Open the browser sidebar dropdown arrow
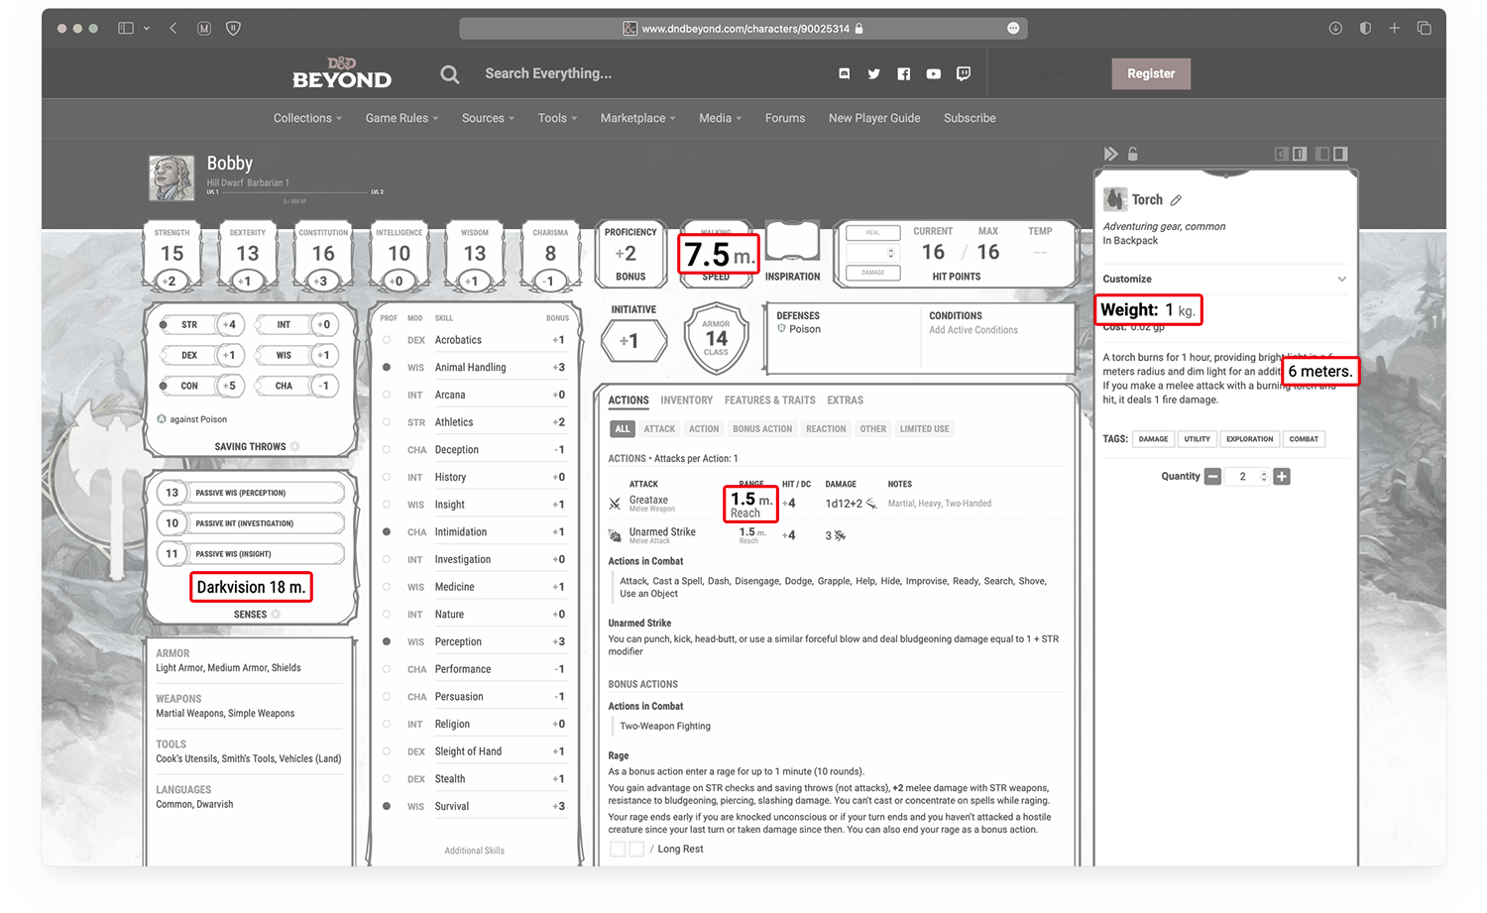 pyautogui.click(x=147, y=28)
